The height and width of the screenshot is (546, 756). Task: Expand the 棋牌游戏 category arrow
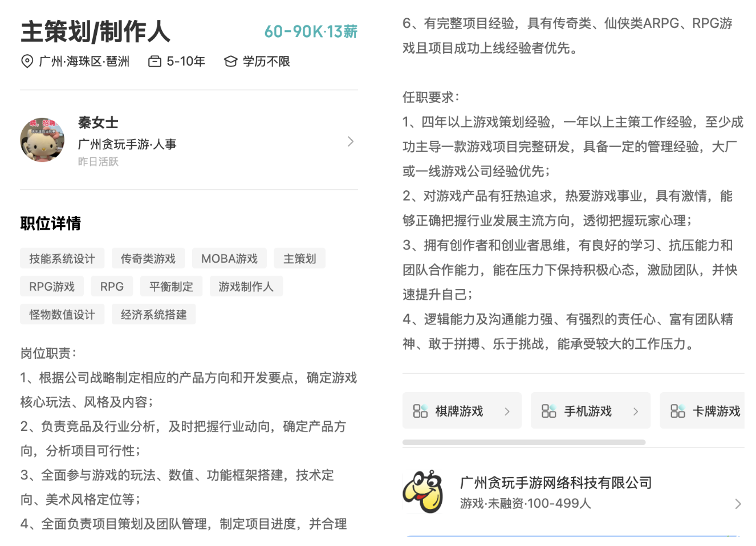[x=507, y=411]
